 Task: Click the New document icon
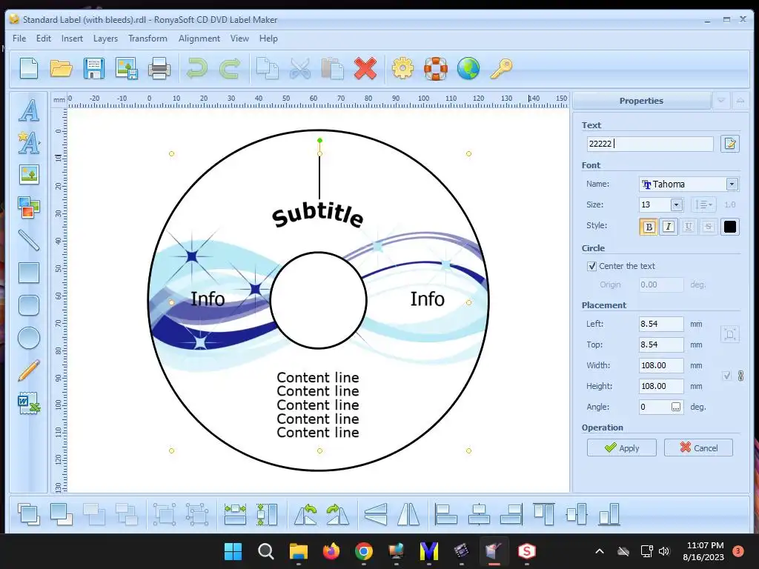[29, 67]
